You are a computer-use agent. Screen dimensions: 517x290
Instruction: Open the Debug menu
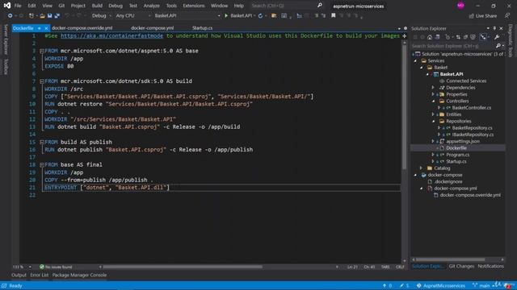coord(116,6)
